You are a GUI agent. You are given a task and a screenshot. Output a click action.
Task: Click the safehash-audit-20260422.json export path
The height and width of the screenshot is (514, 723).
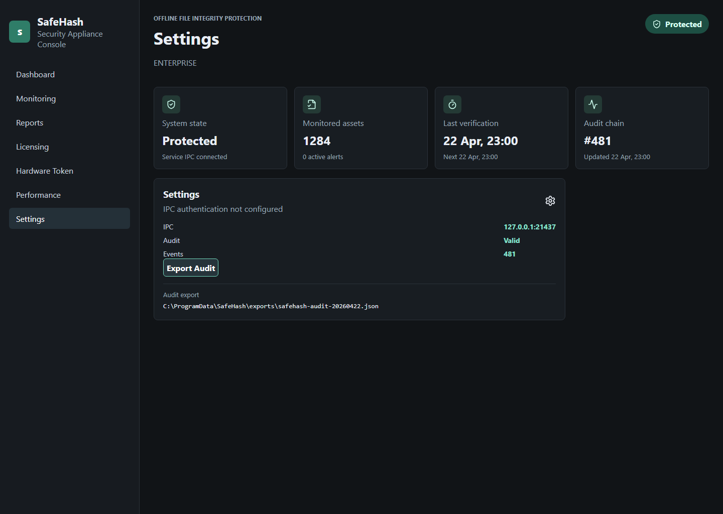tap(271, 306)
